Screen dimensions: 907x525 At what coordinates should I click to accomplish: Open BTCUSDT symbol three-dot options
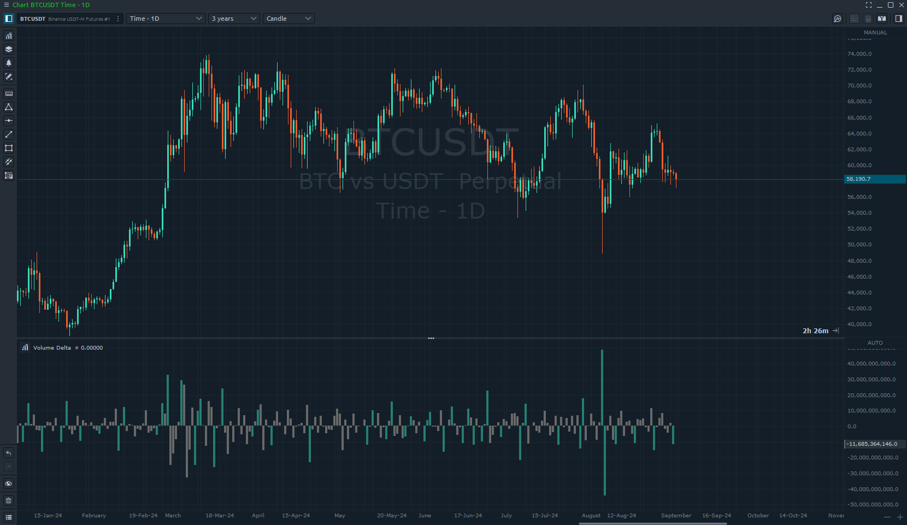[x=118, y=19]
